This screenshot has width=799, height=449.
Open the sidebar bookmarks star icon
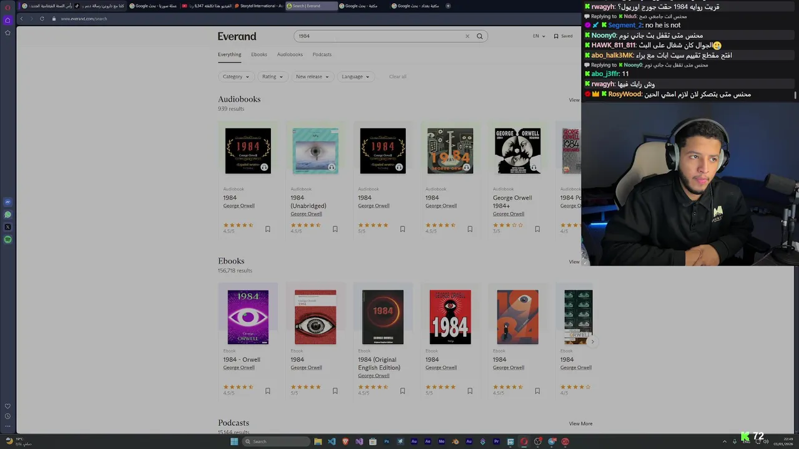pyautogui.click(x=7, y=32)
